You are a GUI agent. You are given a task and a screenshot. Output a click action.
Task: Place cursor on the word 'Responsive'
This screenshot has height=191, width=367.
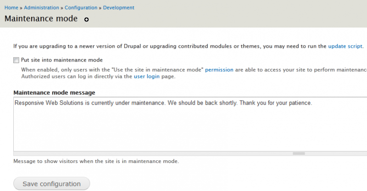point(29,103)
